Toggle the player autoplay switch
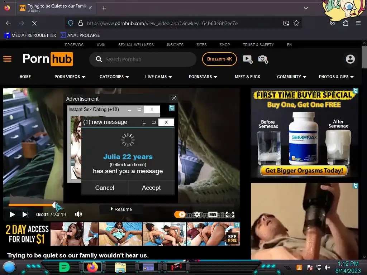Viewport: 367px width, 275px height. click(x=180, y=214)
